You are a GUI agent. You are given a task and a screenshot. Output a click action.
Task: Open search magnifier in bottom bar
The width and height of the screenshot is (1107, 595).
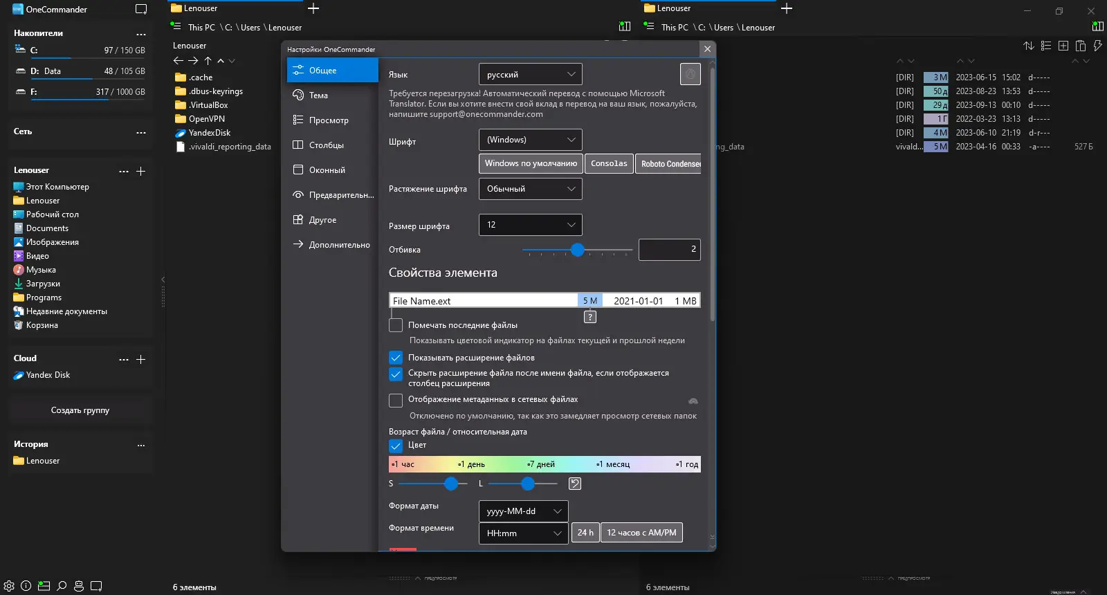[x=62, y=586]
